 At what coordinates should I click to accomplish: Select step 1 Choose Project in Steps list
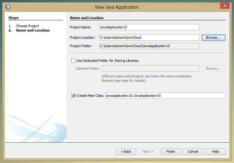coord(27,26)
